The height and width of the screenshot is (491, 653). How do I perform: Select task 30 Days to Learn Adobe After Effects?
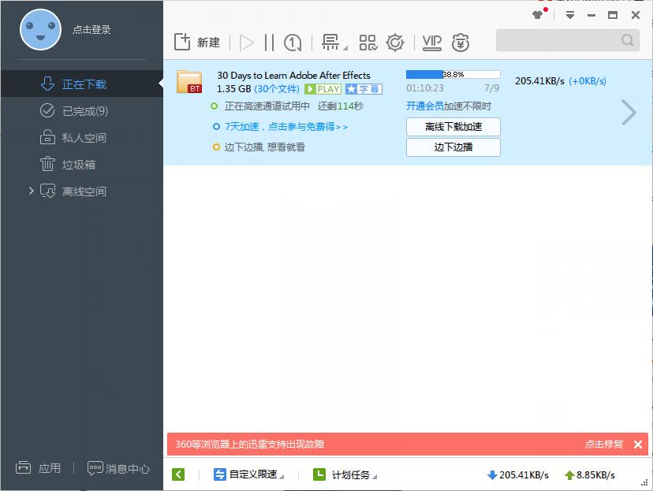coord(293,76)
